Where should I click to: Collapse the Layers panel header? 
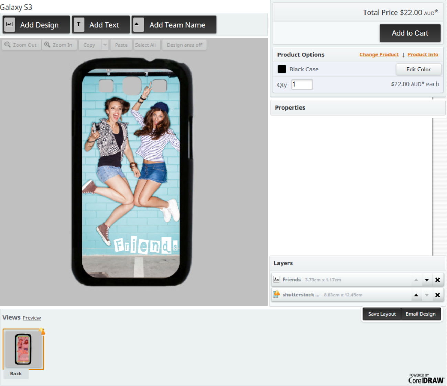point(357,263)
